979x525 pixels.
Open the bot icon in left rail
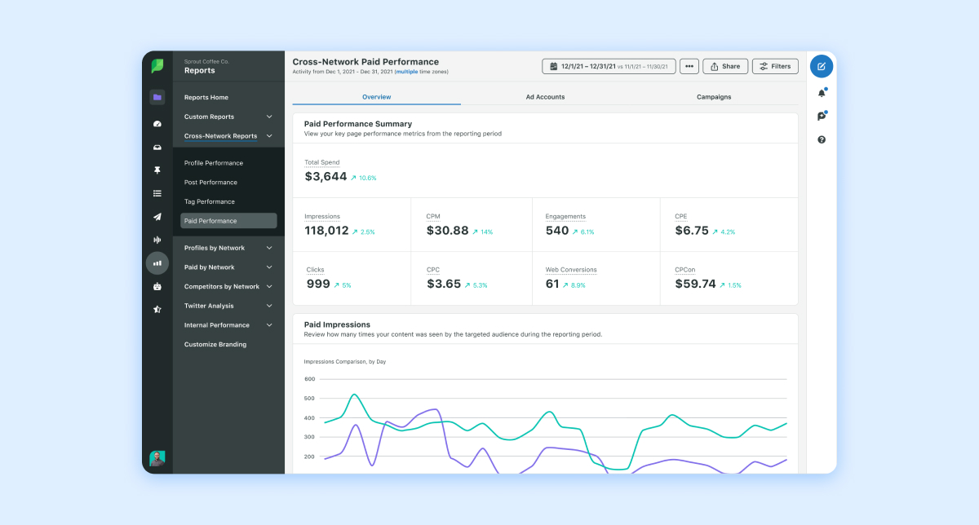point(157,286)
